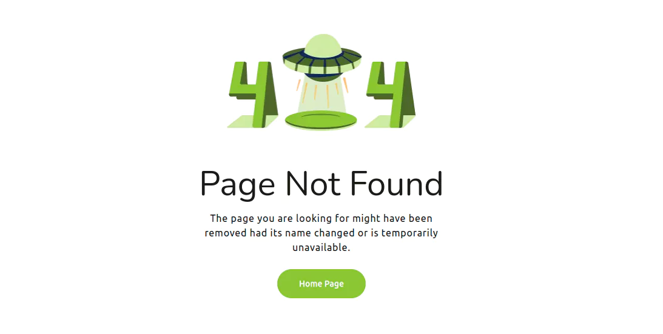The height and width of the screenshot is (334, 663).
Task: Select the word "Found" in the heading
Action: coord(396,184)
